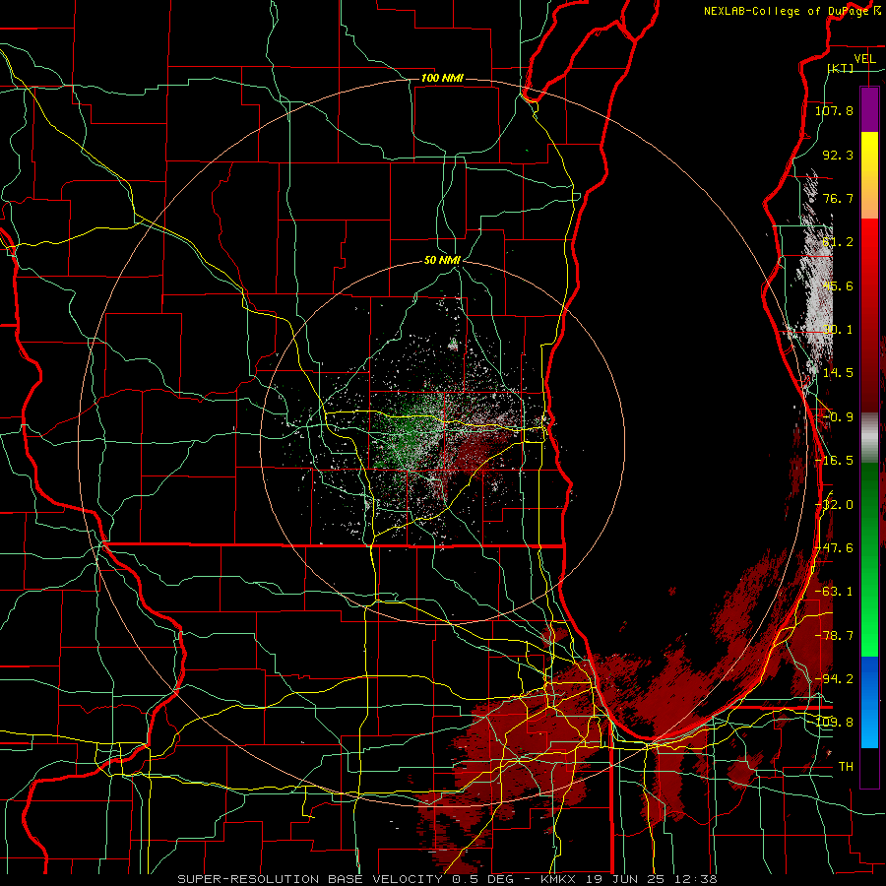Image resolution: width=886 pixels, height=886 pixels.
Task: Click the 76.7 scale label
Action: (838, 198)
